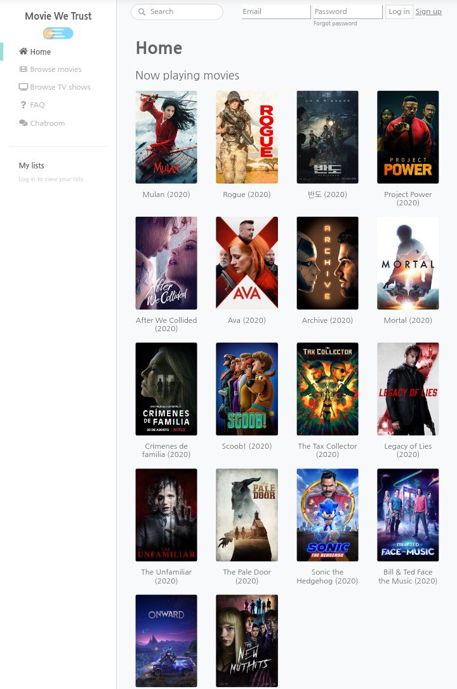Open The New Mutants movie poster
Viewport: 457px width, 689px height.
(247, 641)
